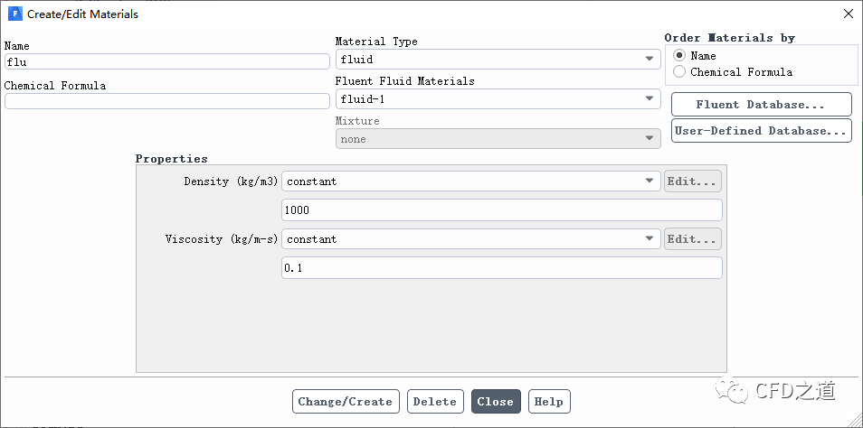Viewport: 863px width, 428px height.
Task: Open the Density method dropdown
Action: [471, 181]
